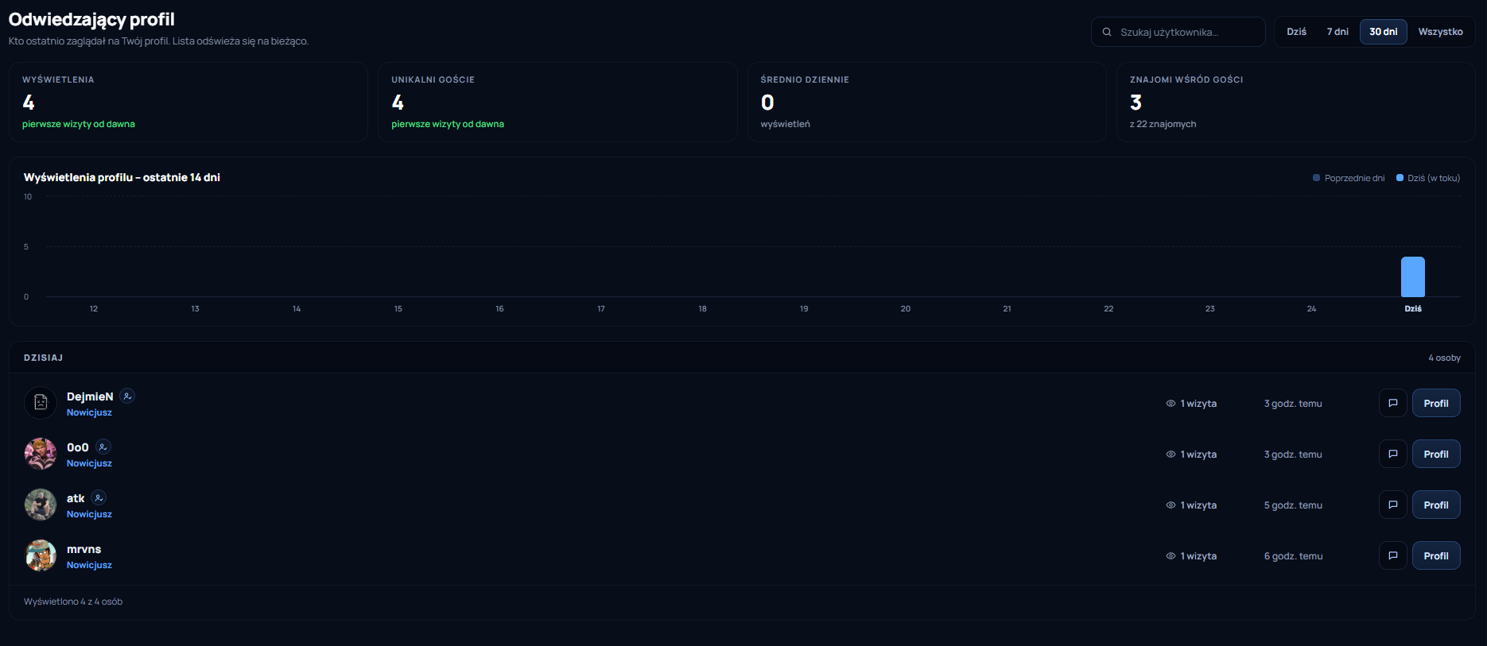Click eye icon in OoO's visit row
This screenshot has width=1487, height=646.
(1171, 455)
